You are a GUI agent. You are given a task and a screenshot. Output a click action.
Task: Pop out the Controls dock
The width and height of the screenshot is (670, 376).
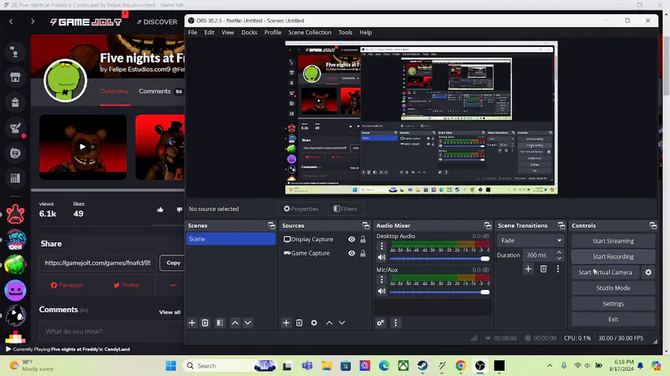tap(653, 225)
